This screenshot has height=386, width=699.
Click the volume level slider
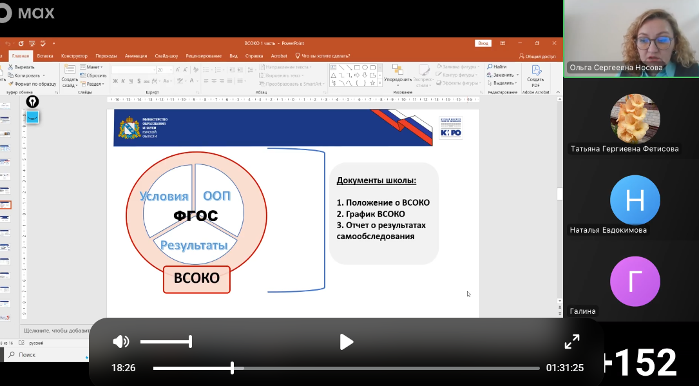point(166,342)
